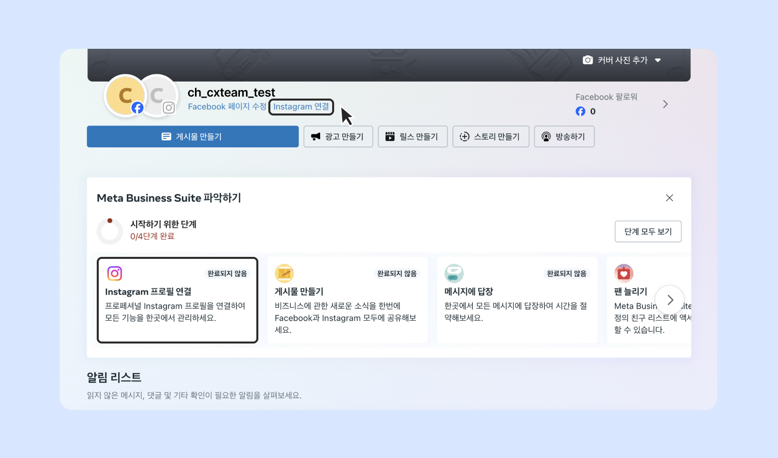Click the 릴스 만들기 button

coord(412,136)
